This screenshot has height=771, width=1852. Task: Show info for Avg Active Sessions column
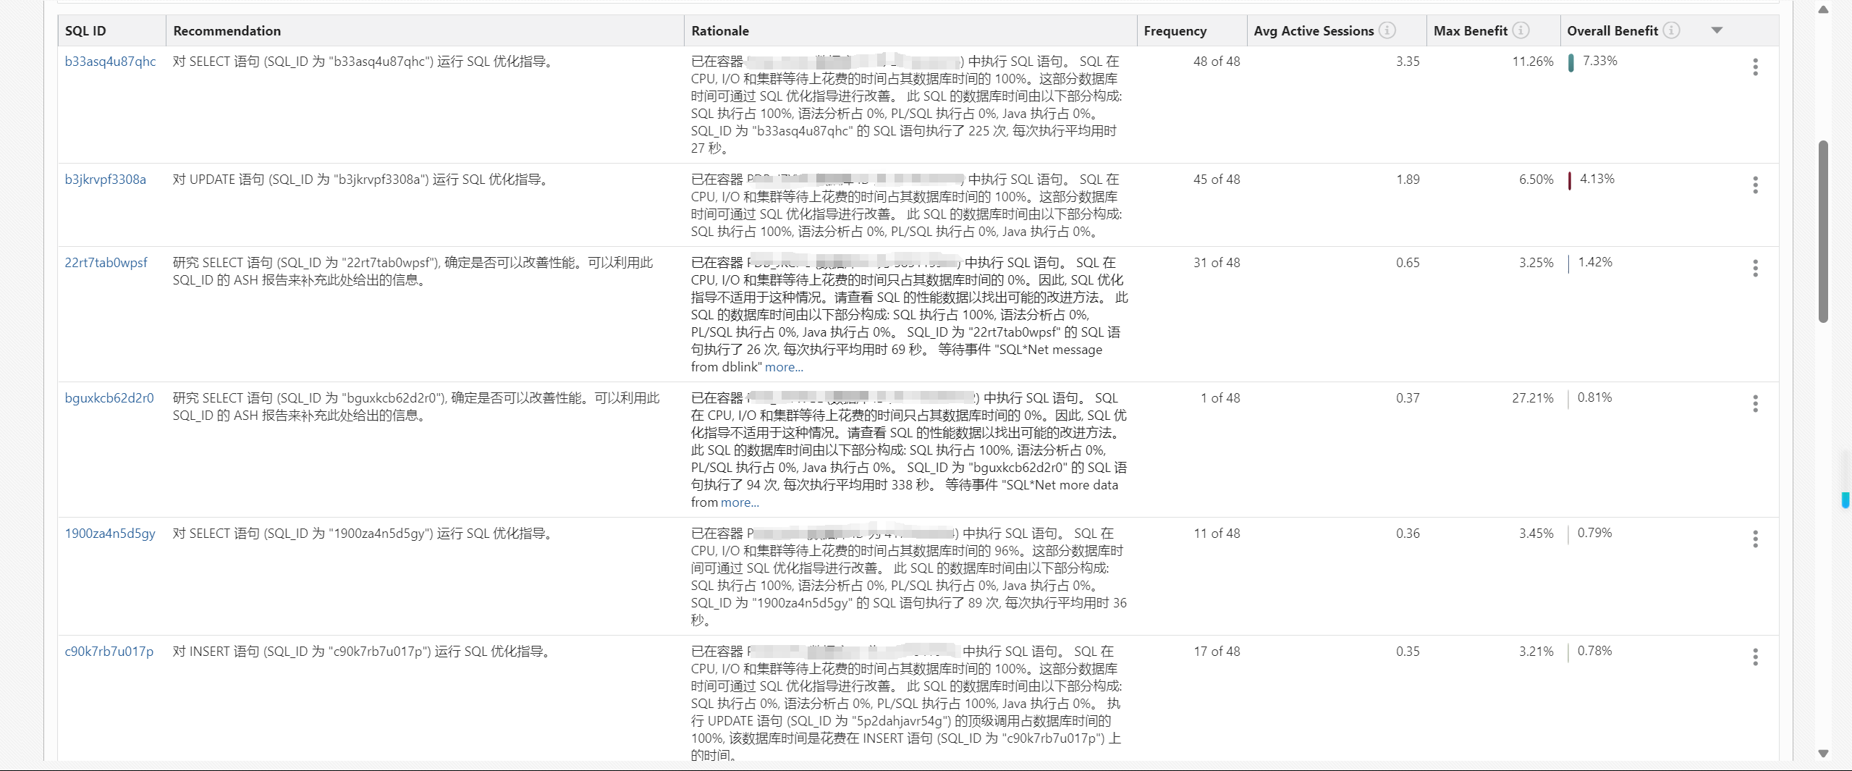[1387, 30]
